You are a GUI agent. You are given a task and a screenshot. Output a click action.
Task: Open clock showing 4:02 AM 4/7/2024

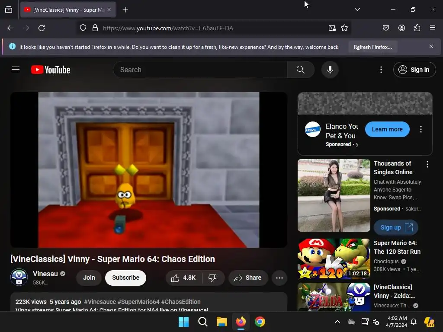pos(397,322)
